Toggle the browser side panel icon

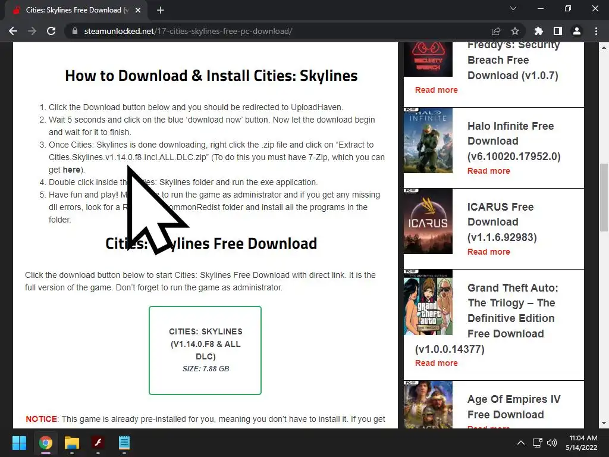click(x=557, y=31)
